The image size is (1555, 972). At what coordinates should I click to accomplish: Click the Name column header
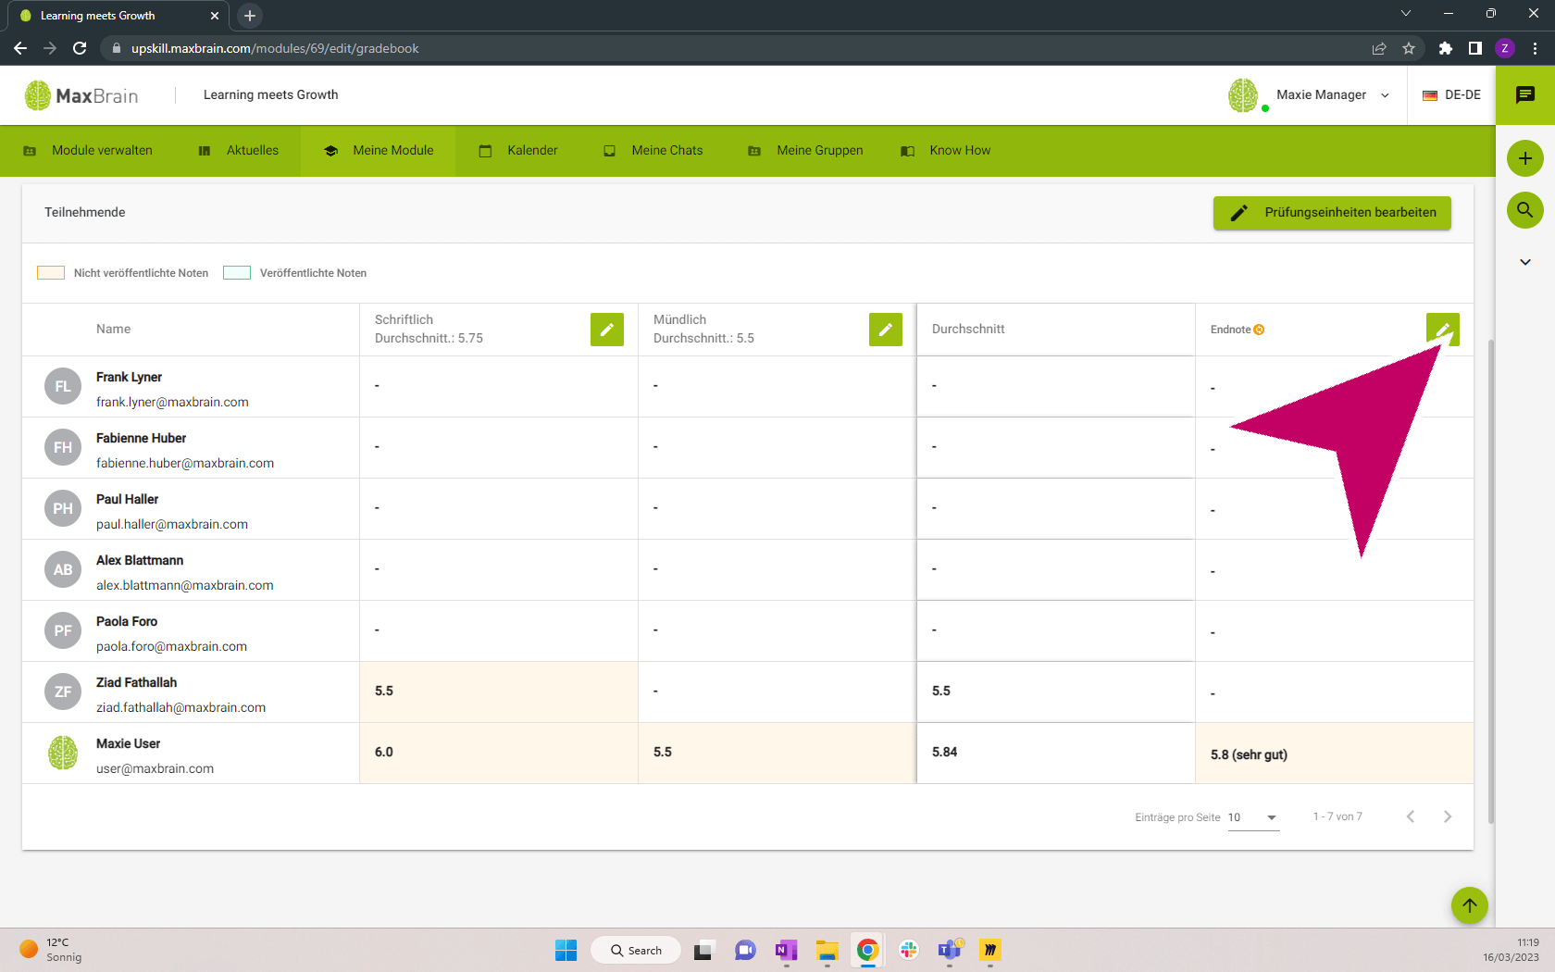pos(113,329)
